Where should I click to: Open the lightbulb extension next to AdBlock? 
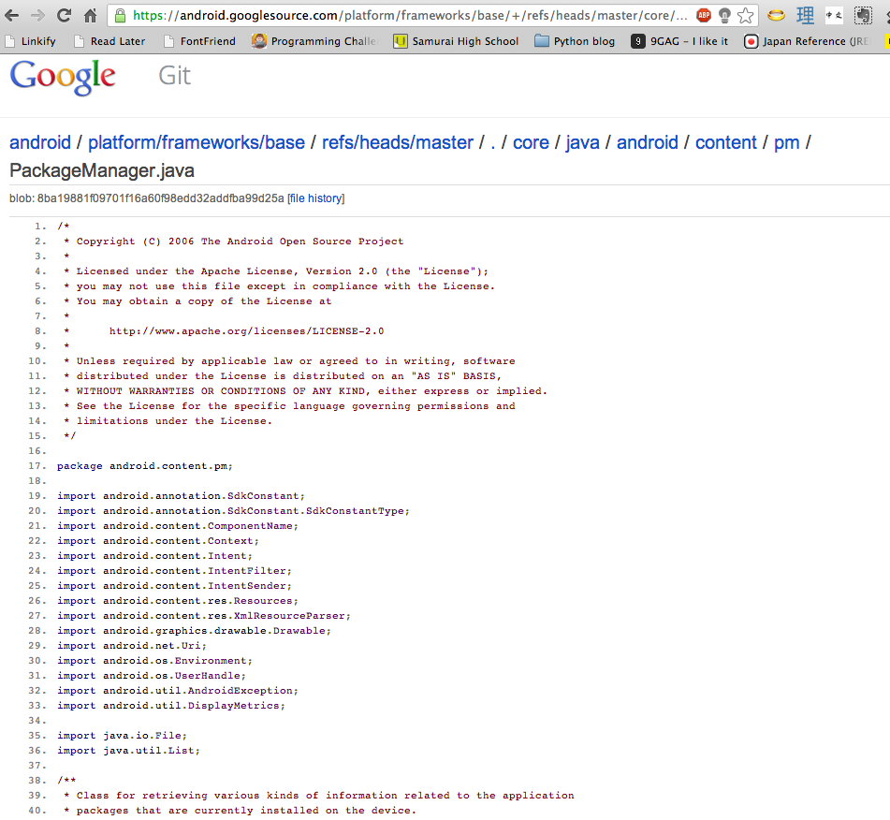(723, 16)
